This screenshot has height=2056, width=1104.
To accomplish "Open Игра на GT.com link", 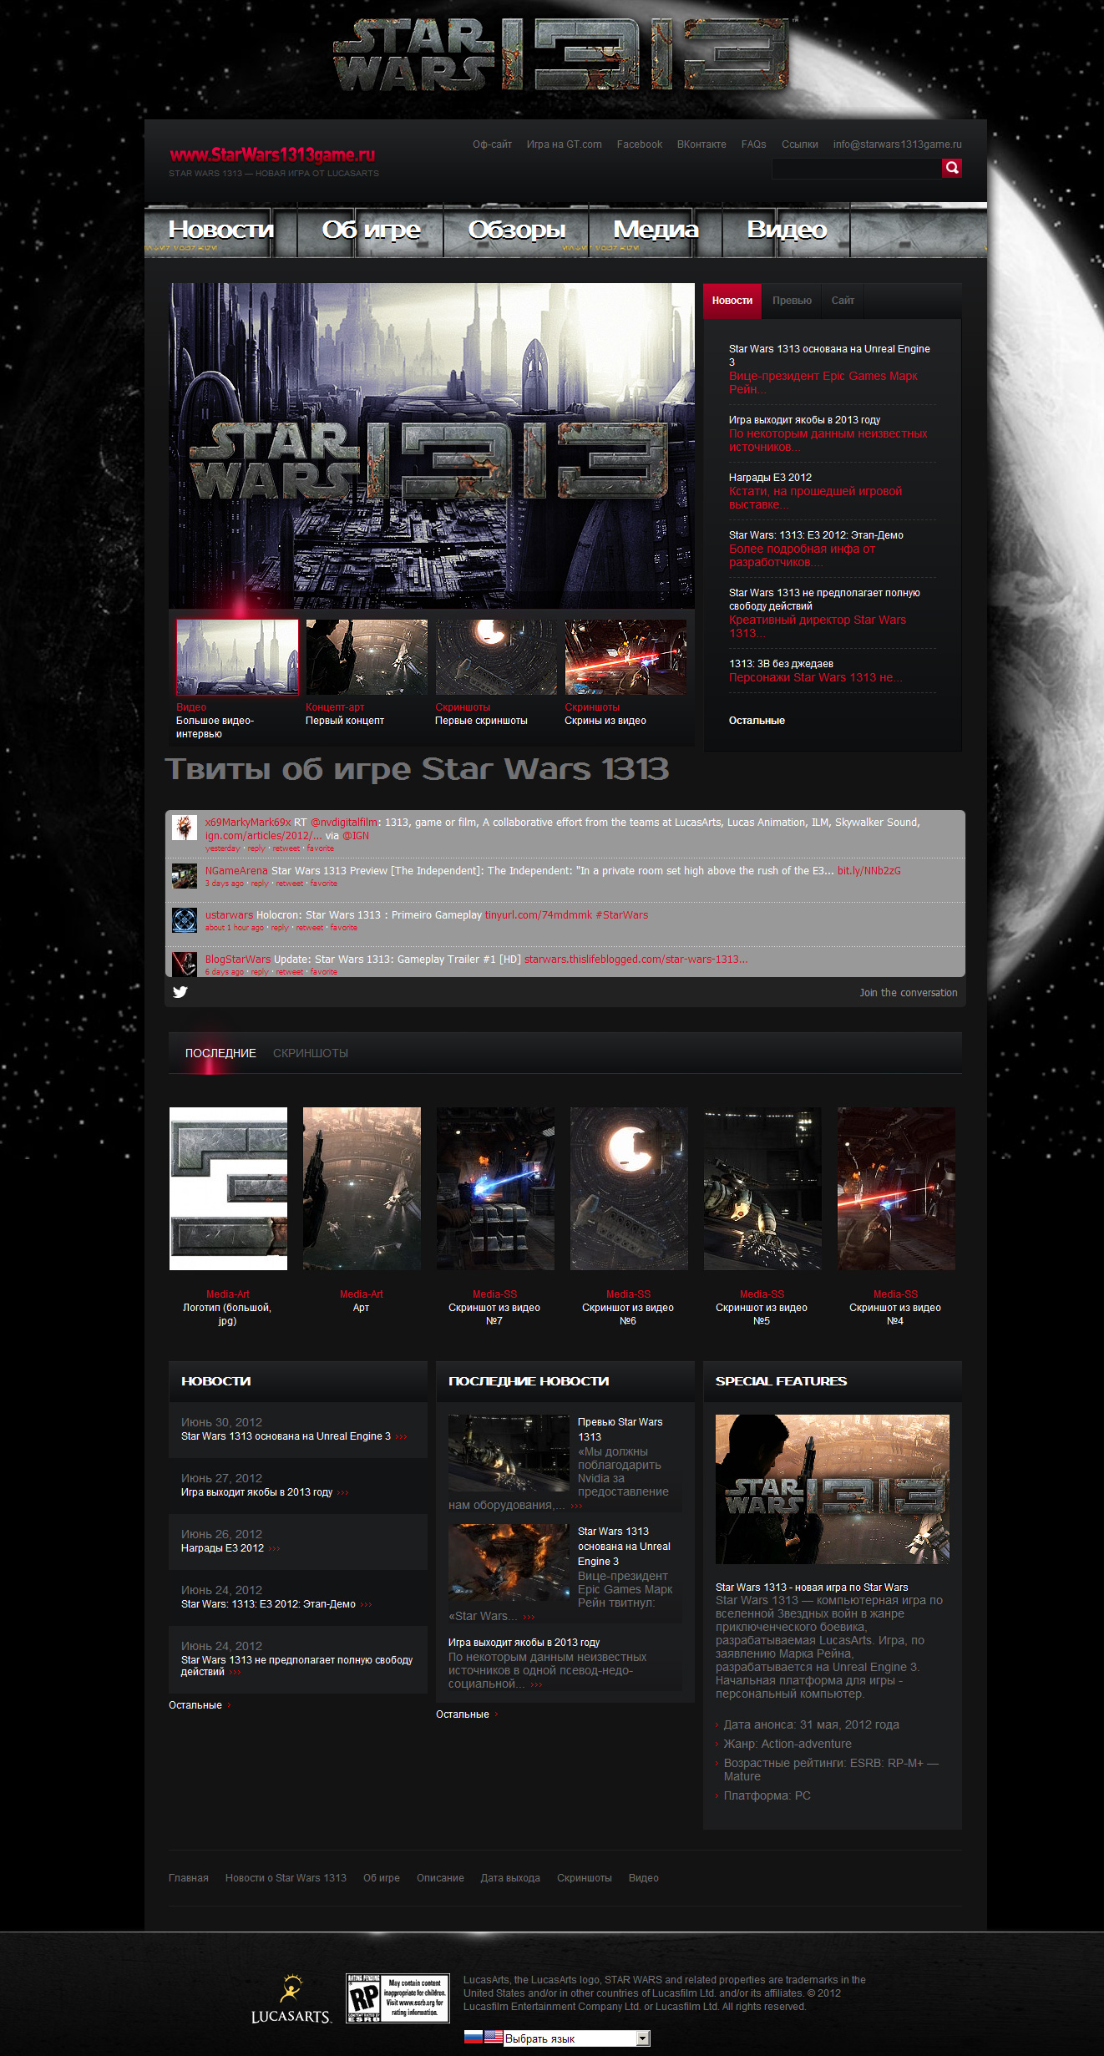I will click(x=564, y=144).
